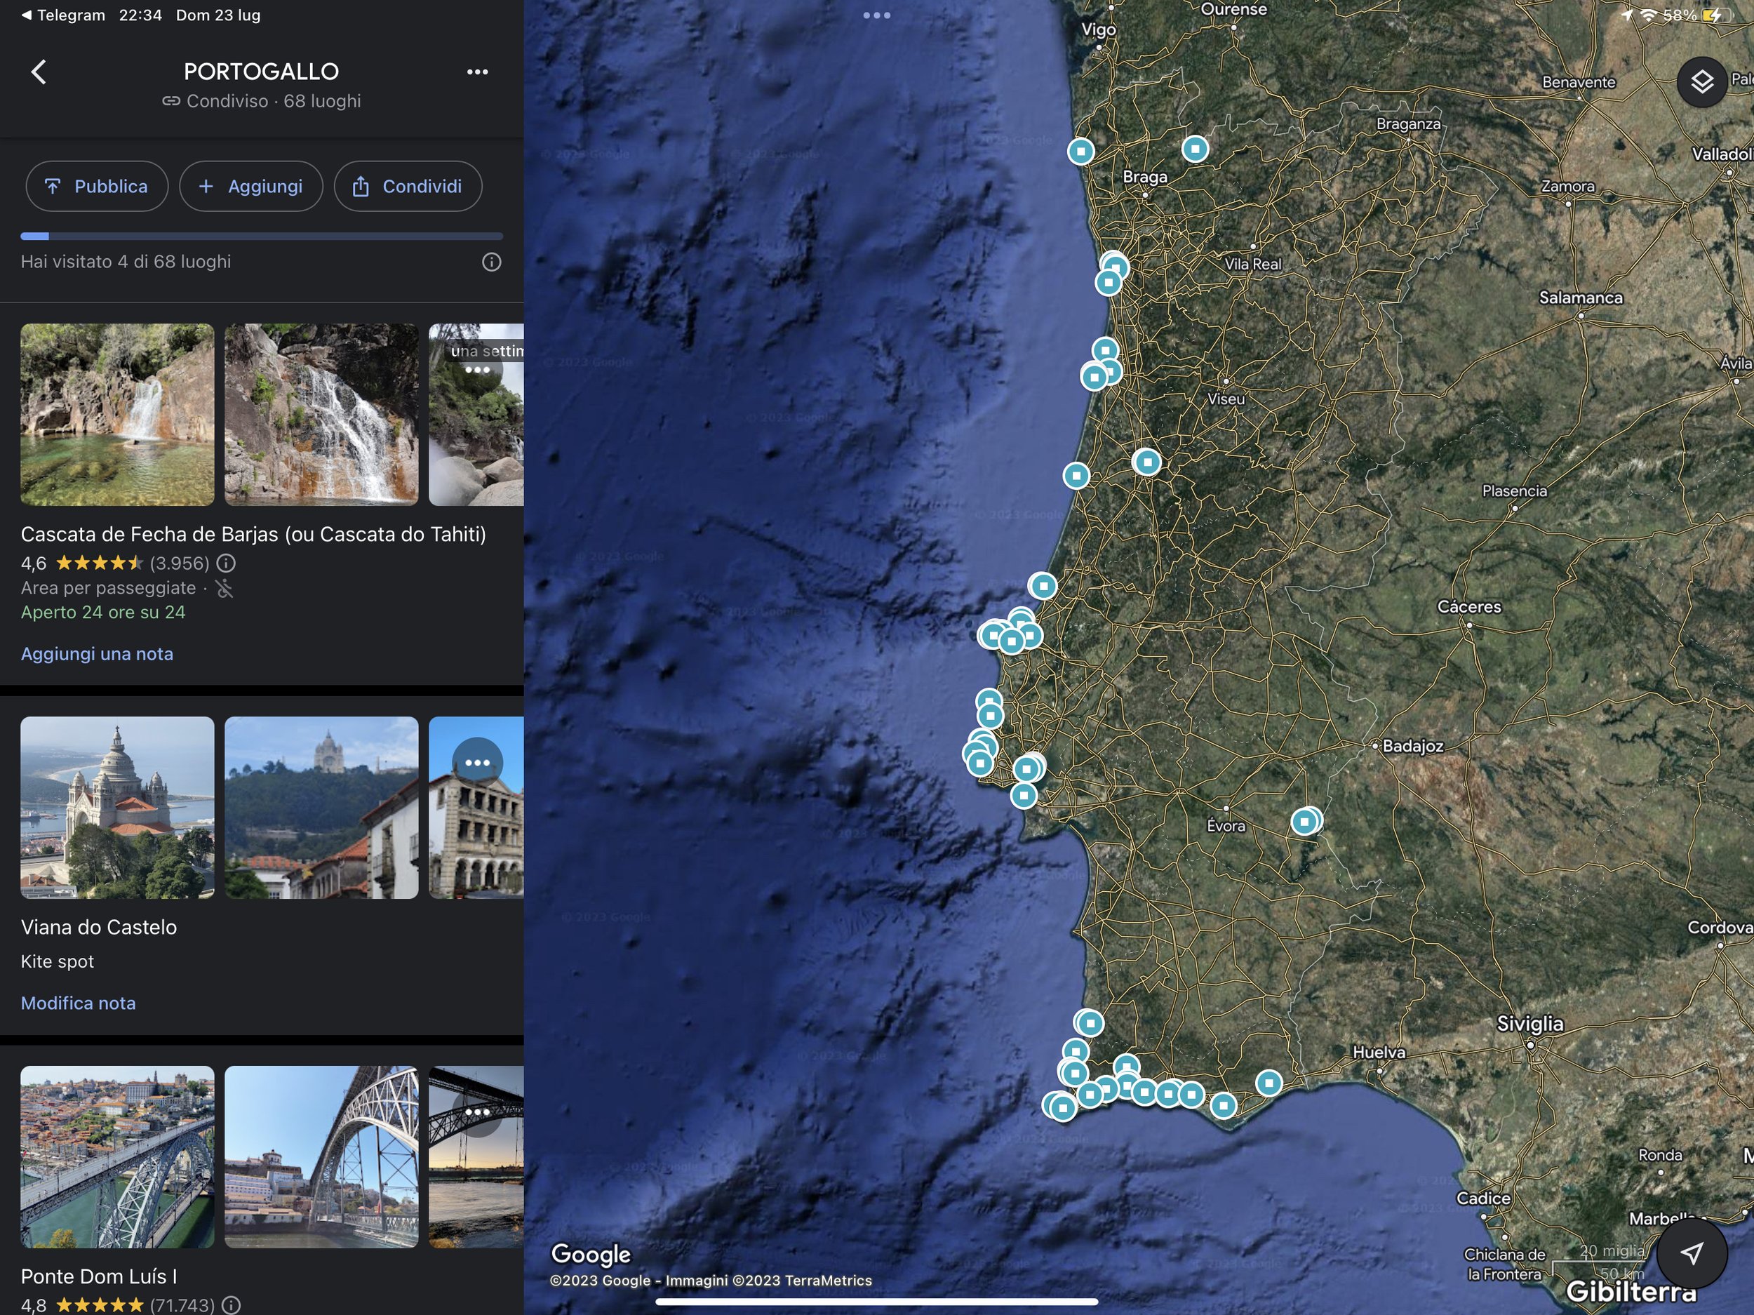Center map on my location arrow button
1754x1315 pixels.
tap(1692, 1253)
